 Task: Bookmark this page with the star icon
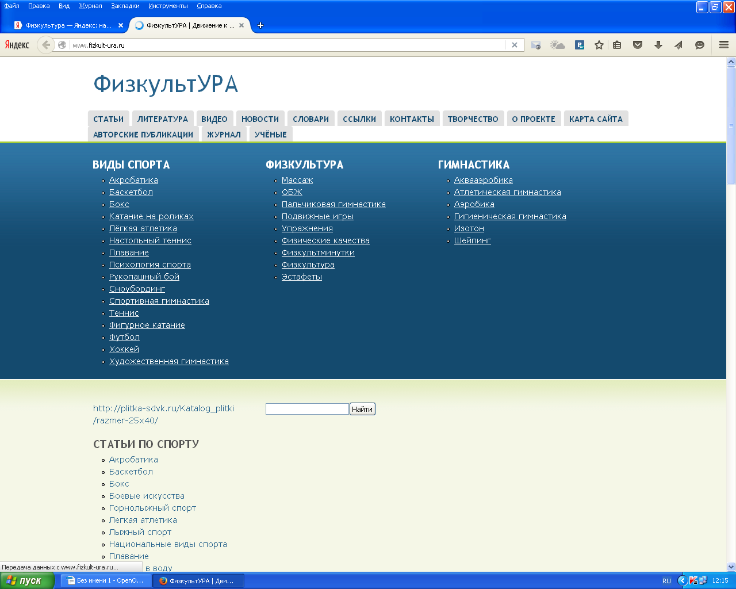click(x=599, y=45)
